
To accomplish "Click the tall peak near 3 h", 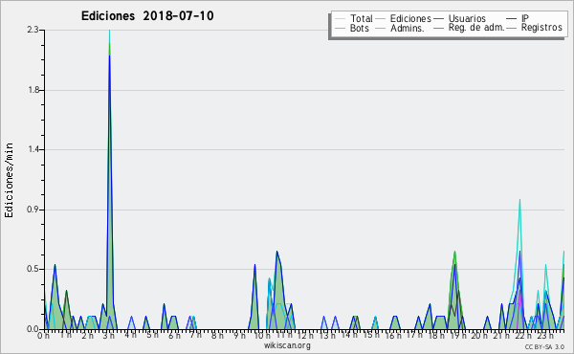I will (109, 44).
